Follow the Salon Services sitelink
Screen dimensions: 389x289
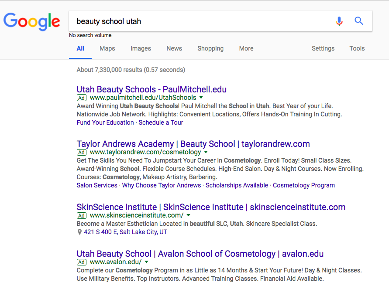click(97, 186)
